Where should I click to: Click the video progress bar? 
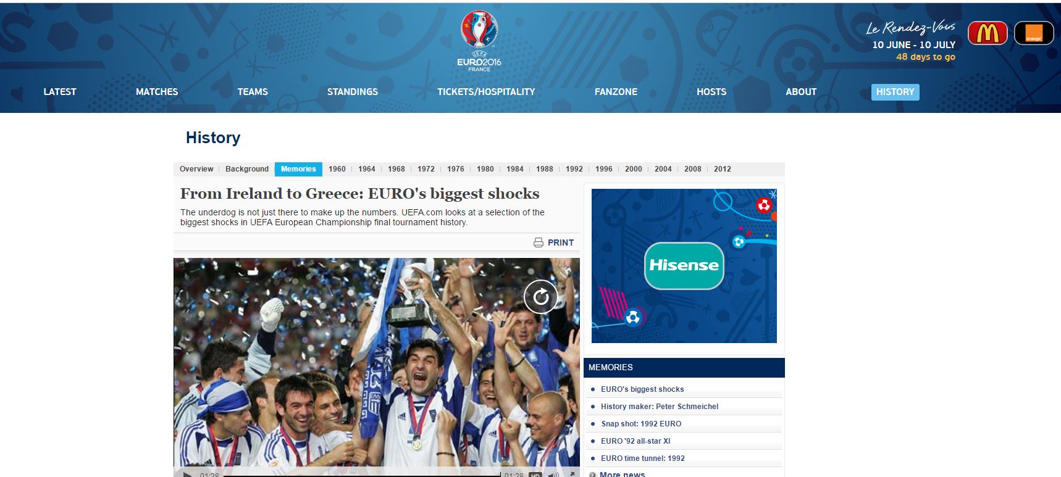[x=362, y=475]
